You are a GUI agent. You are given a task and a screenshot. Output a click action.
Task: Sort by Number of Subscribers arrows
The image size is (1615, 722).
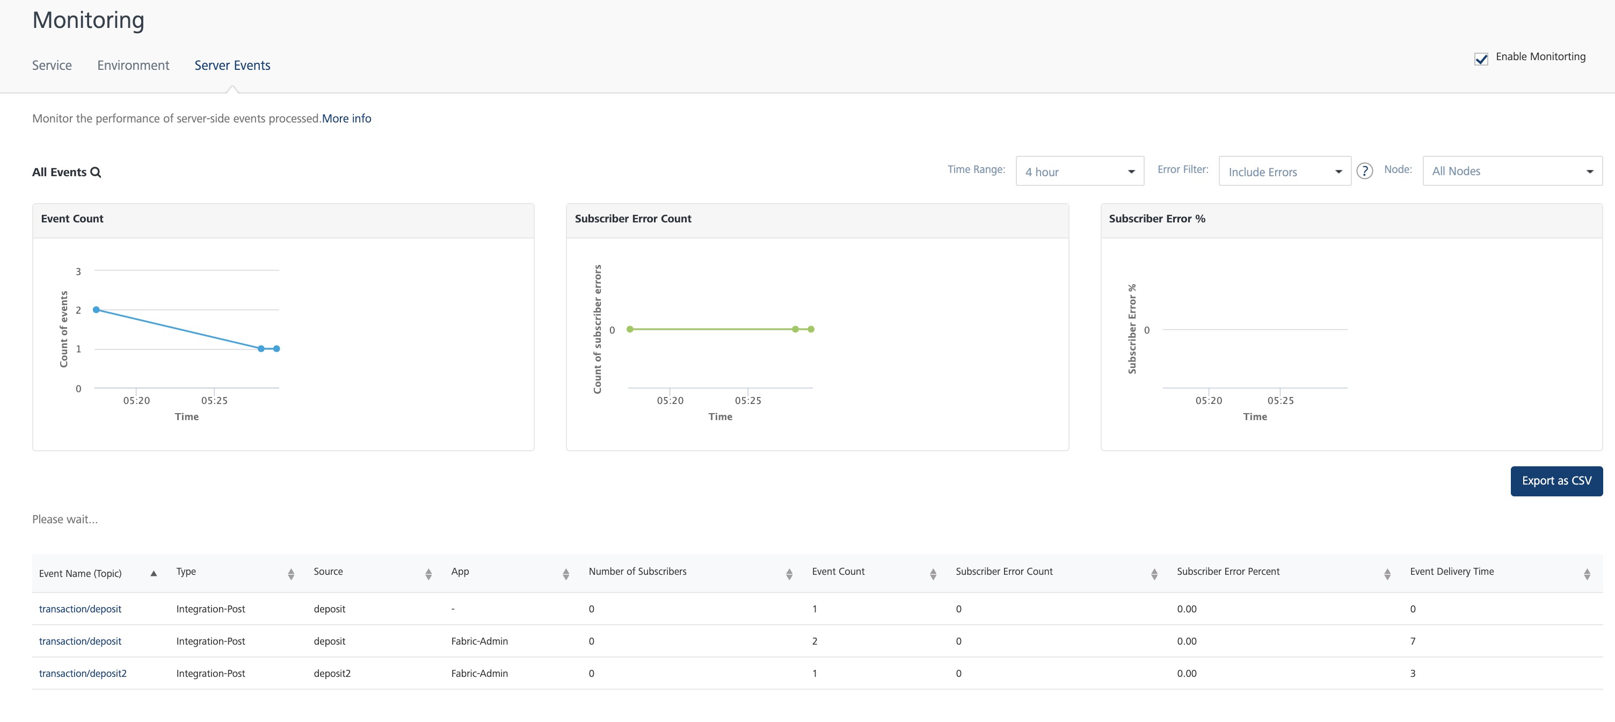[789, 573]
